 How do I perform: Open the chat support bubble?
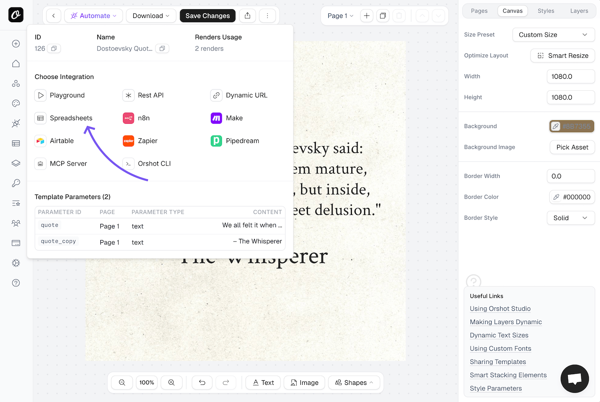575,378
